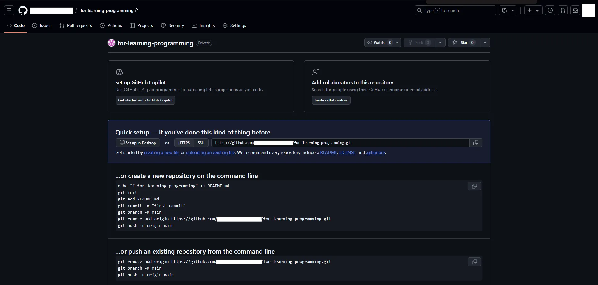Follow the creating a new file link
This screenshot has width=598, height=285.
coord(162,152)
